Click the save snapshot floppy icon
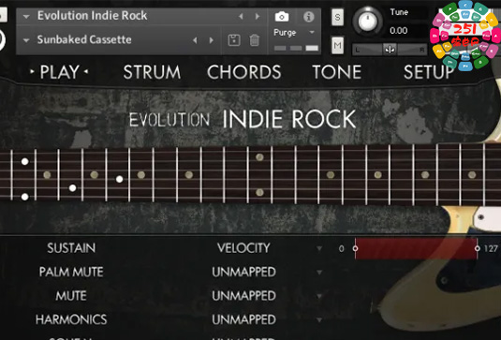This screenshot has width=501, height=340. [234, 40]
